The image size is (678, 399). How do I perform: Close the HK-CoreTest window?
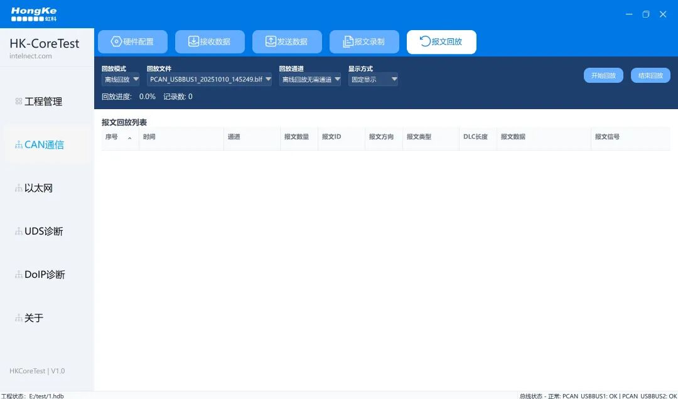(x=663, y=14)
